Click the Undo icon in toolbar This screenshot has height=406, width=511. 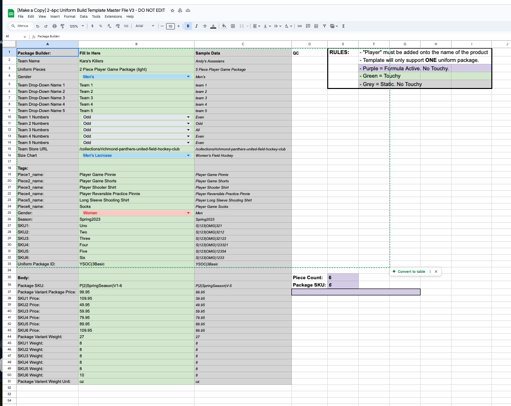click(x=38, y=26)
